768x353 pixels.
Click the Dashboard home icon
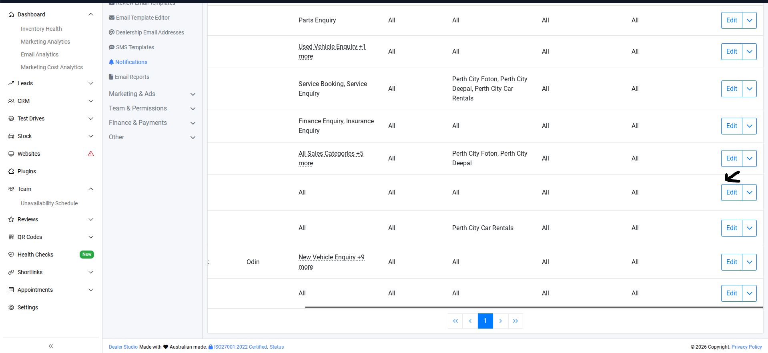coord(11,14)
